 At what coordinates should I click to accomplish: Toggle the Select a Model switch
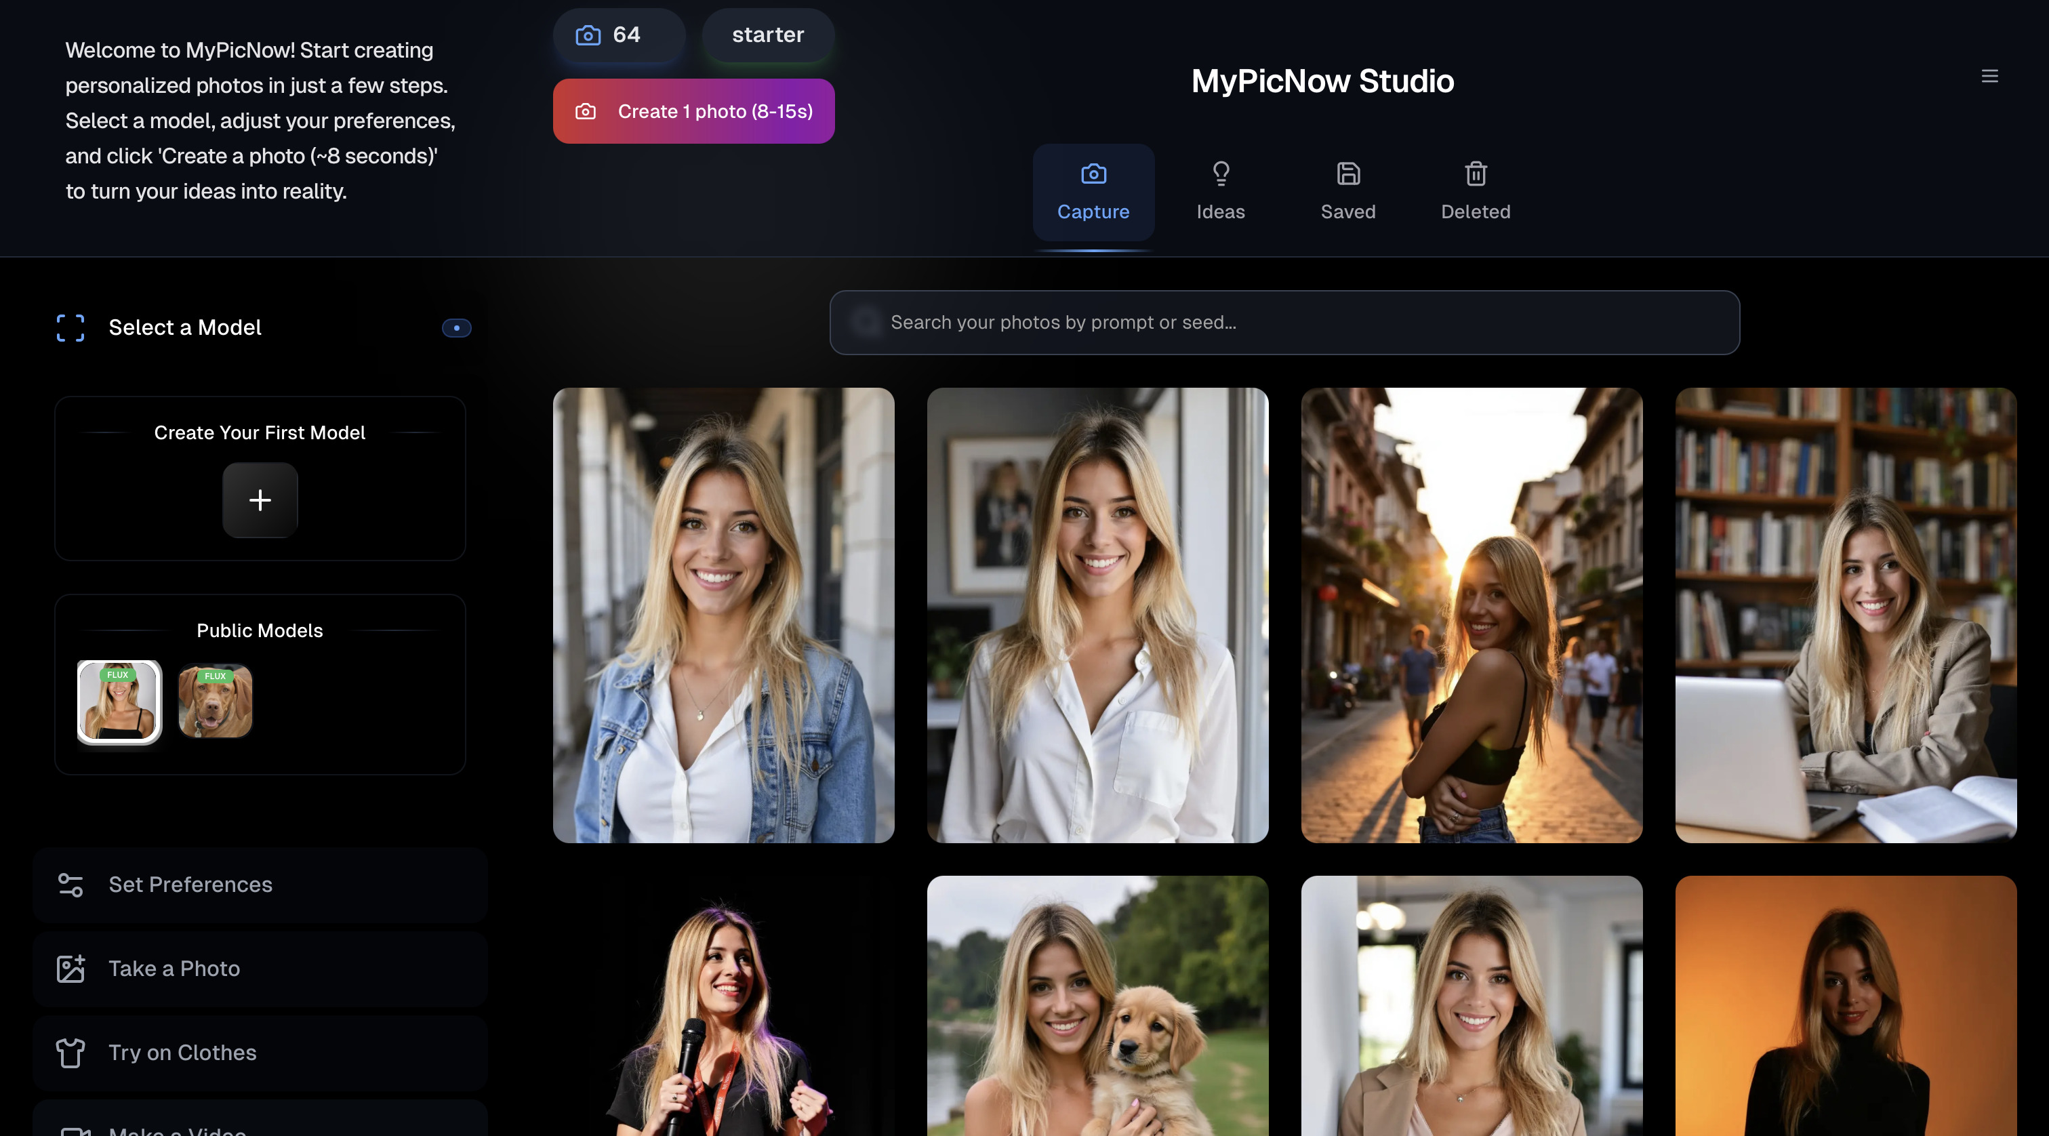point(457,328)
